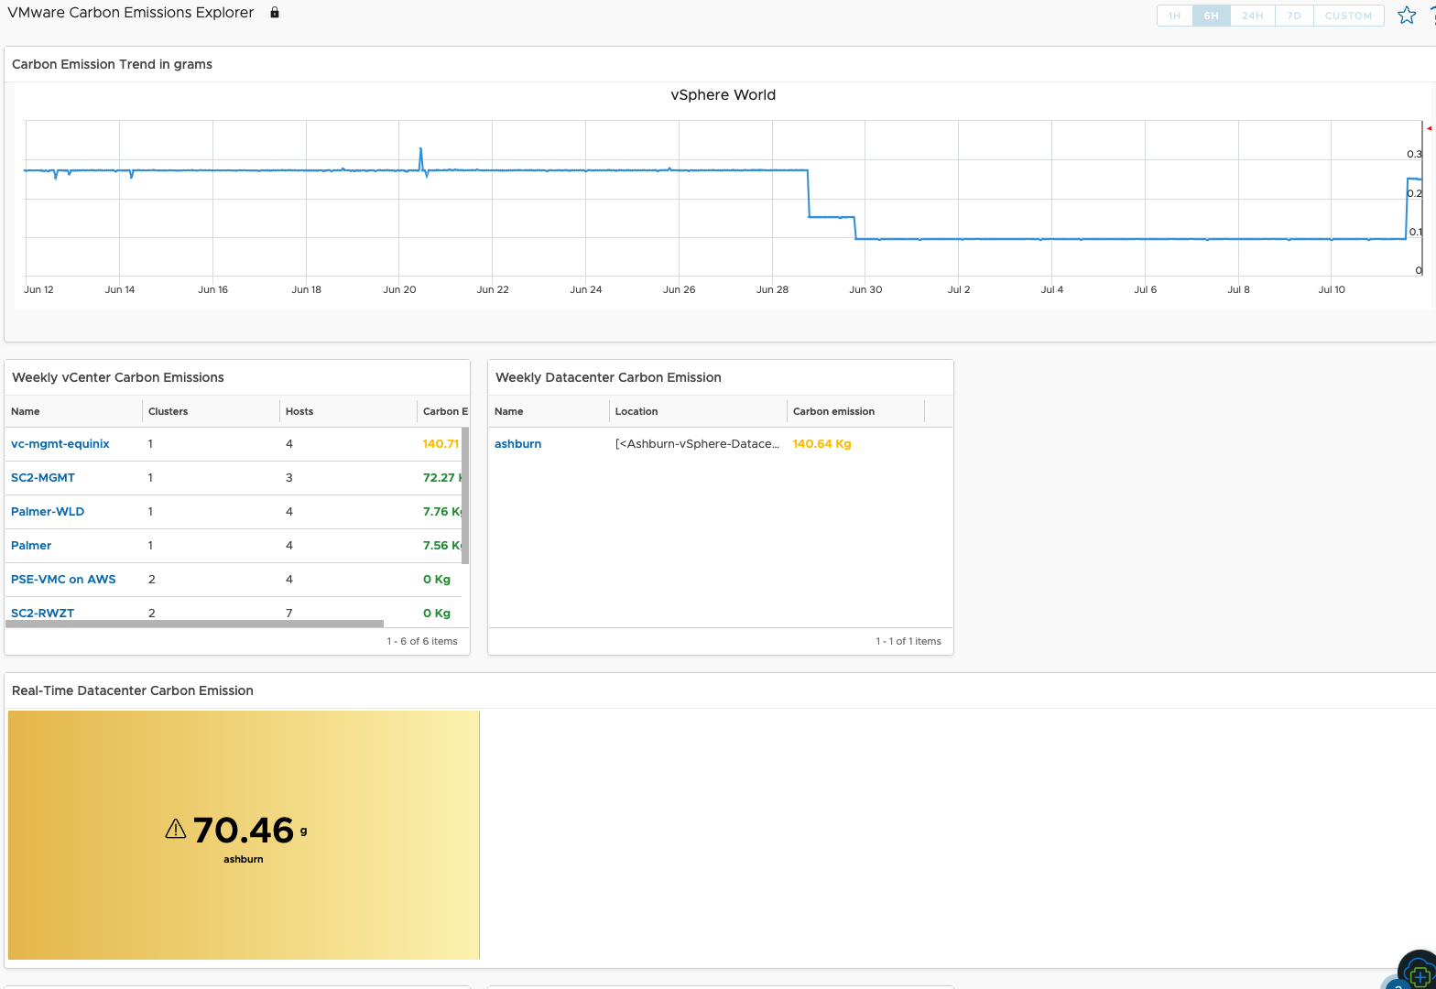
Task: Click the 140.64 Kg emission value
Action: click(821, 444)
